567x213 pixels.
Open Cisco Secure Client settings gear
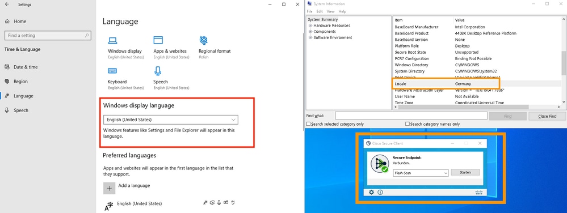371,193
